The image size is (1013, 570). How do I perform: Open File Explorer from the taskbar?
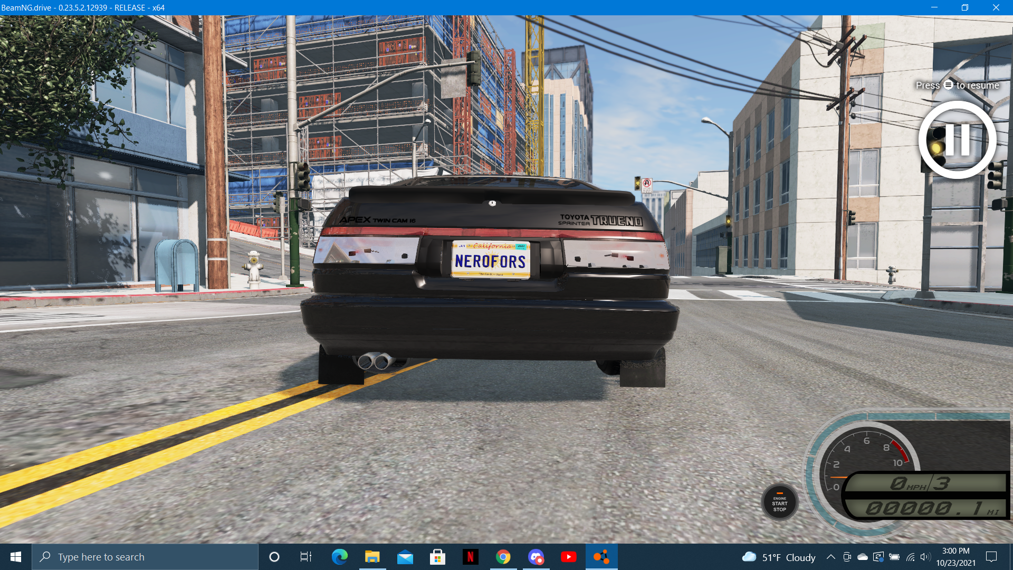pyautogui.click(x=372, y=557)
